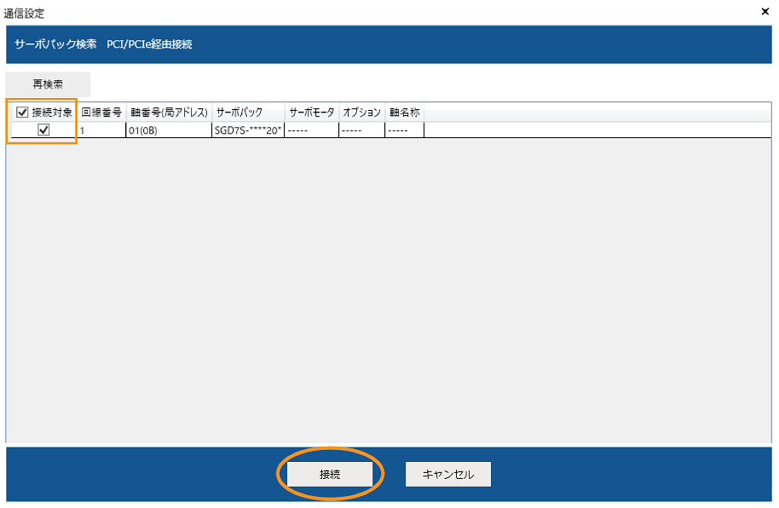The image size is (779, 508).
Task: Select the 回線番号 cell showing 1
Action: 101,130
